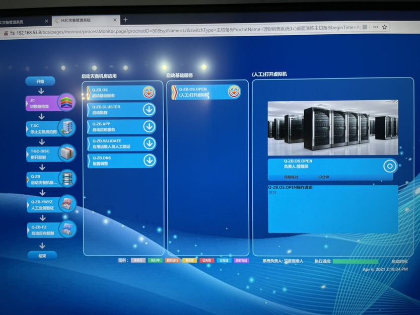Click the 结束 end node
This screenshot has height=315, width=420.
pos(42,256)
